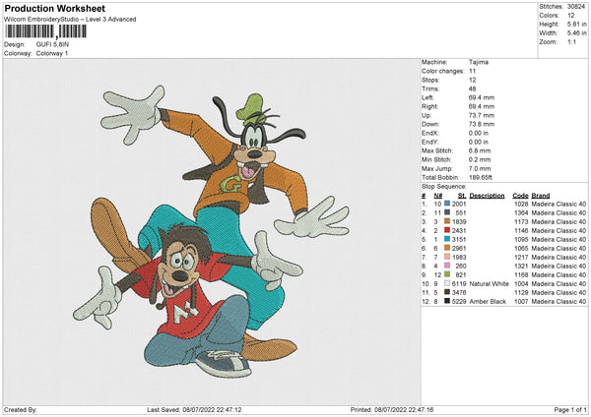Click the Min Stitch value '0.2 mm'

[480, 159]
